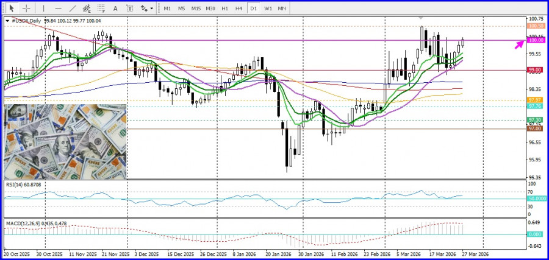Click the magenta 100.00 price level label
549x260 pixels.
pyautogui.click(x=536, y=40)
